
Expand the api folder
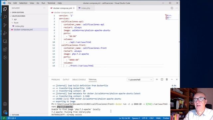click(15, 19)
